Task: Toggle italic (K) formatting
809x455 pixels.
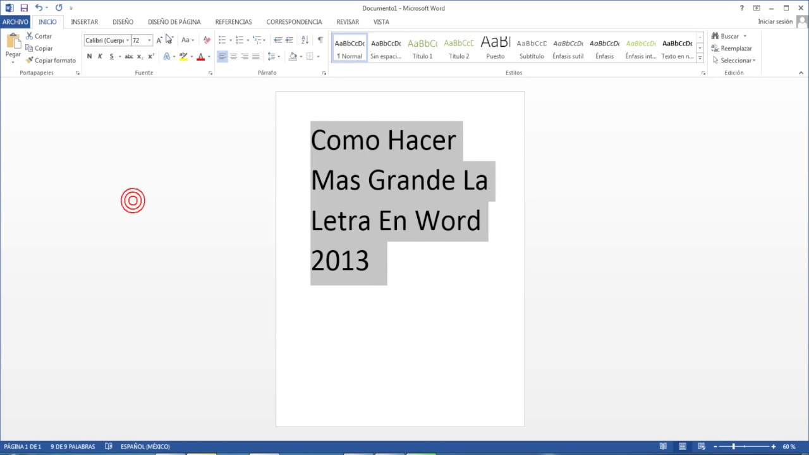Action: click(x=100, y=56)
